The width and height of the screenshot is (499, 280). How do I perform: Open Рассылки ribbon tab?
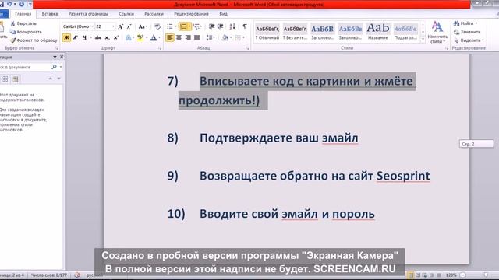click(x=154, y=14)
